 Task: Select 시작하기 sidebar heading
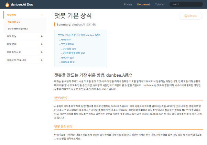[x=11, y=15]
